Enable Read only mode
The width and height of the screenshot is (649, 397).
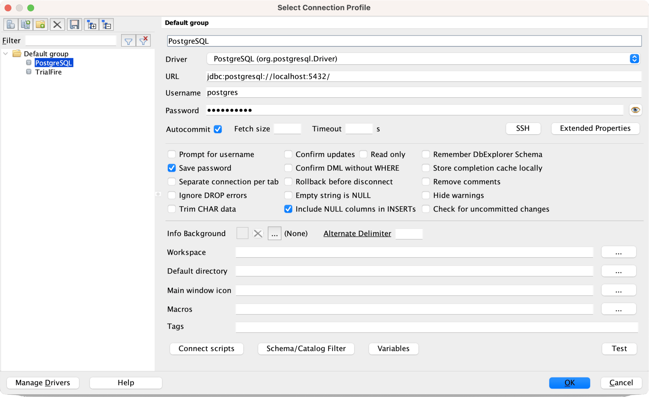tap(363, 154)
